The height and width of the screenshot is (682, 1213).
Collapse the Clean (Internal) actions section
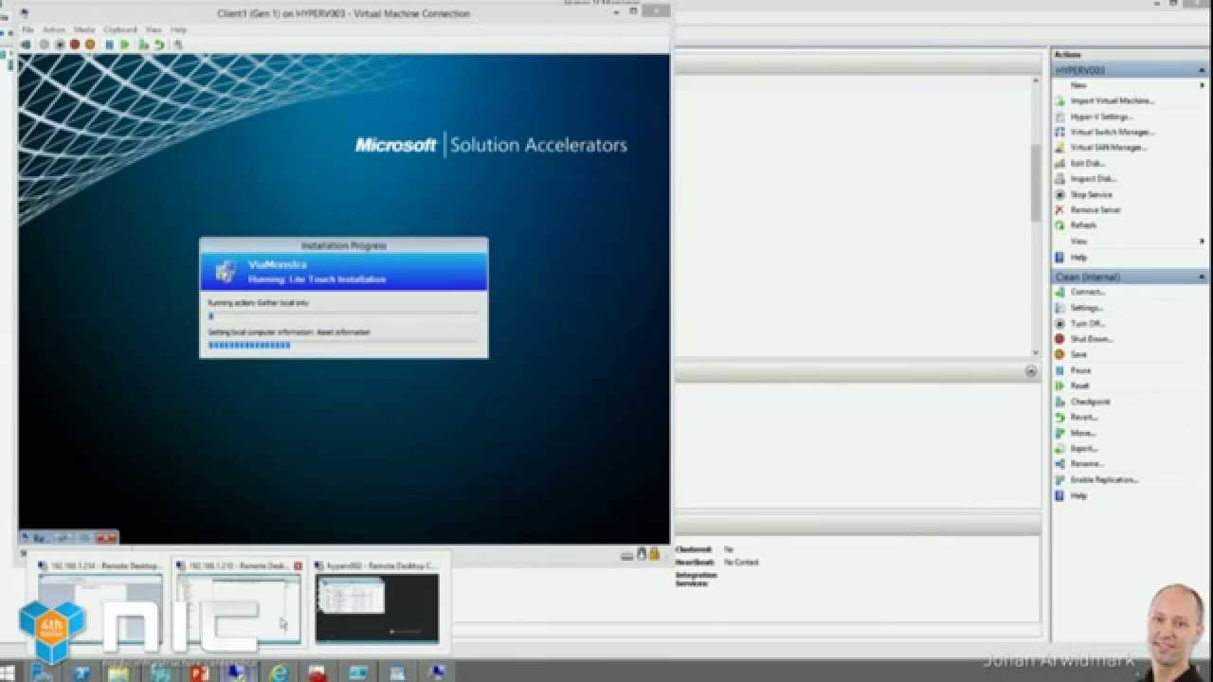coord(1203,277)
